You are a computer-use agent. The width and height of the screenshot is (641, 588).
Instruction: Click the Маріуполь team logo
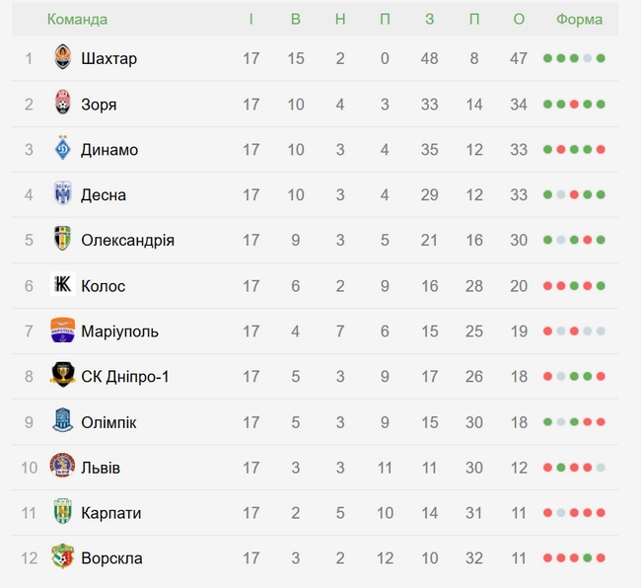point(63,331)
